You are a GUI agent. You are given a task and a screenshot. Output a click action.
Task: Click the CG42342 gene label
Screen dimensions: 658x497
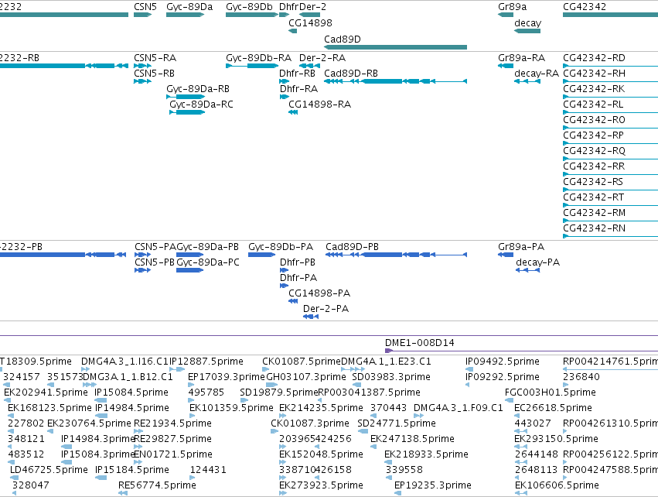pos(584,7)
